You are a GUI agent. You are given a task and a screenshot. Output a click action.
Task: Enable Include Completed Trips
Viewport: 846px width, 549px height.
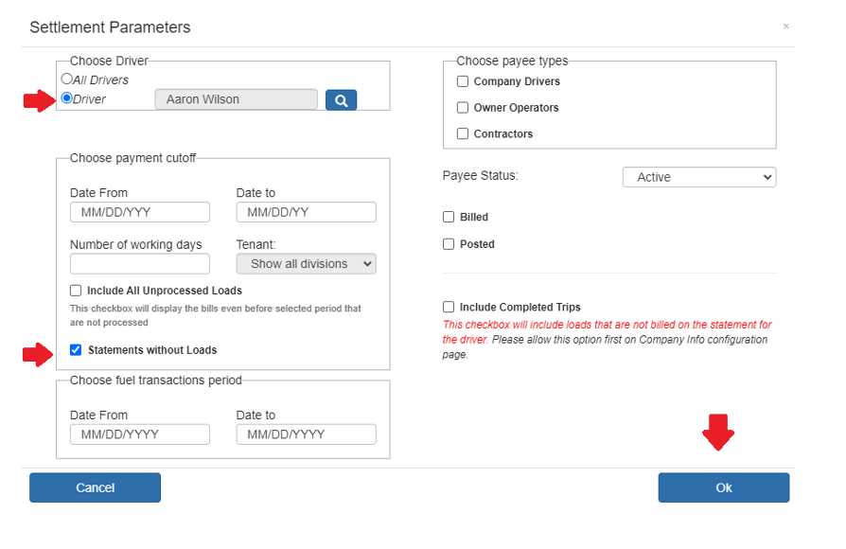(449, 308)
